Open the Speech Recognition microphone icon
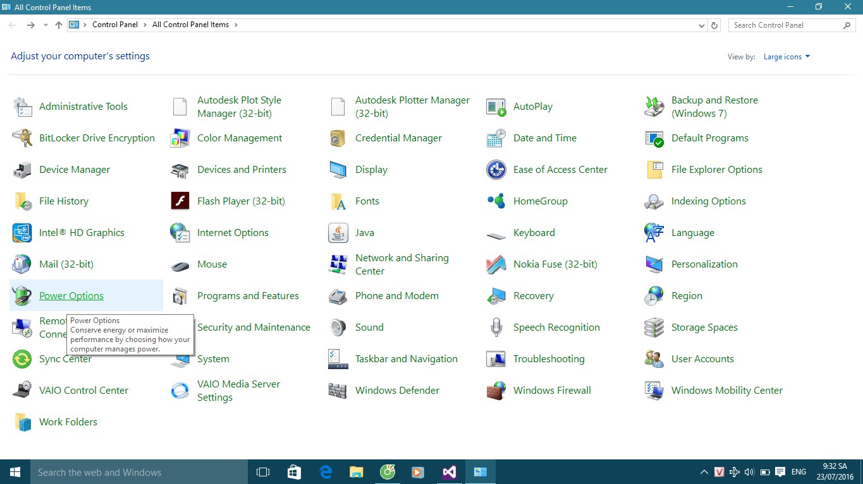 [496, 328]
